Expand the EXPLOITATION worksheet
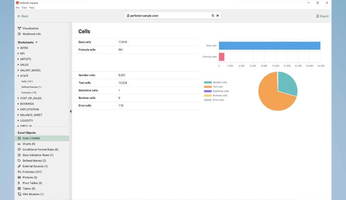The width and height of the screenshot is (346, 200). pos(18,109)
